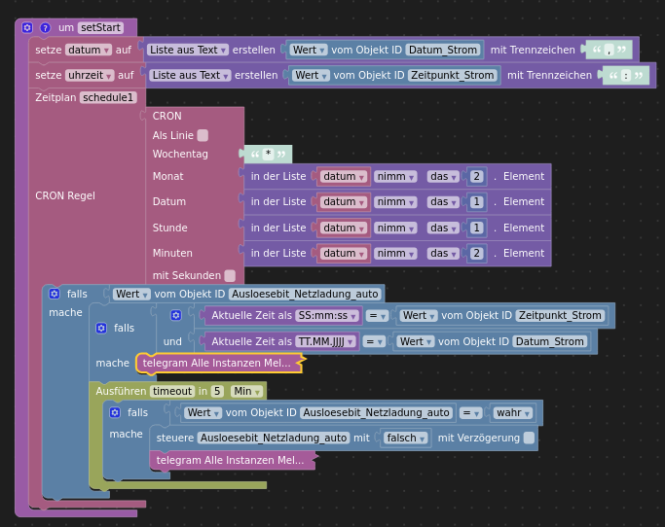Screen dimensions: 665x527
Task: Open gear settings on outer falls block
Action: (x=55, y=294)
